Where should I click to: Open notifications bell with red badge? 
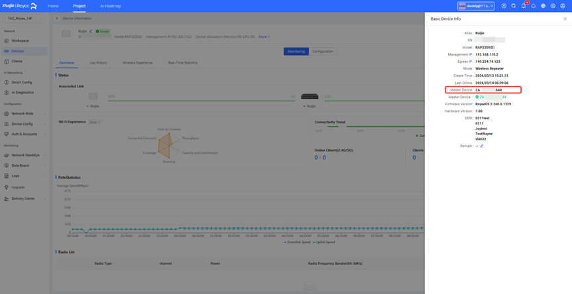(524, 6)
